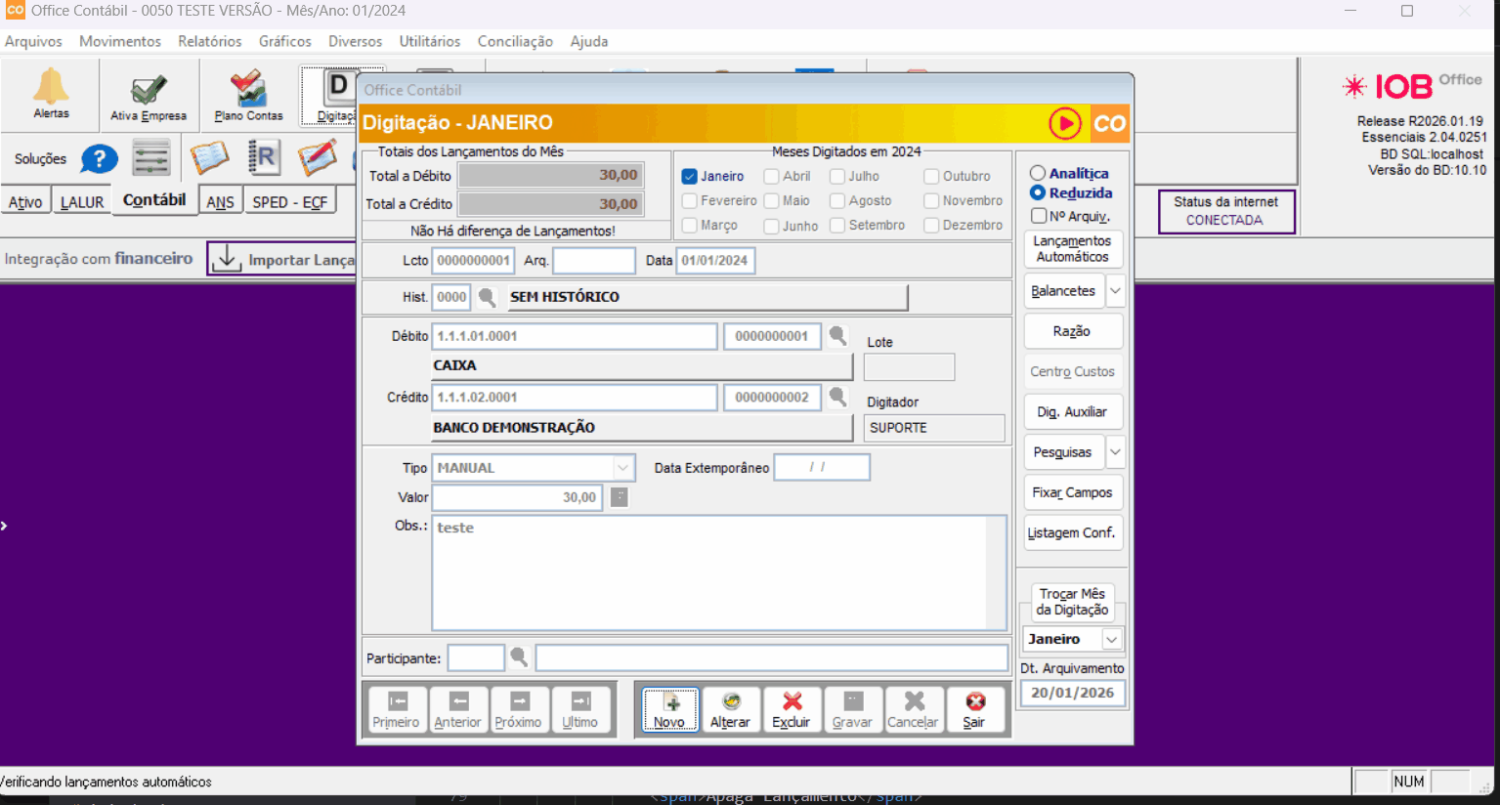The image size is (1500, 805).
Task: Open the Relatórios menu
Action: tap(209, 41)
